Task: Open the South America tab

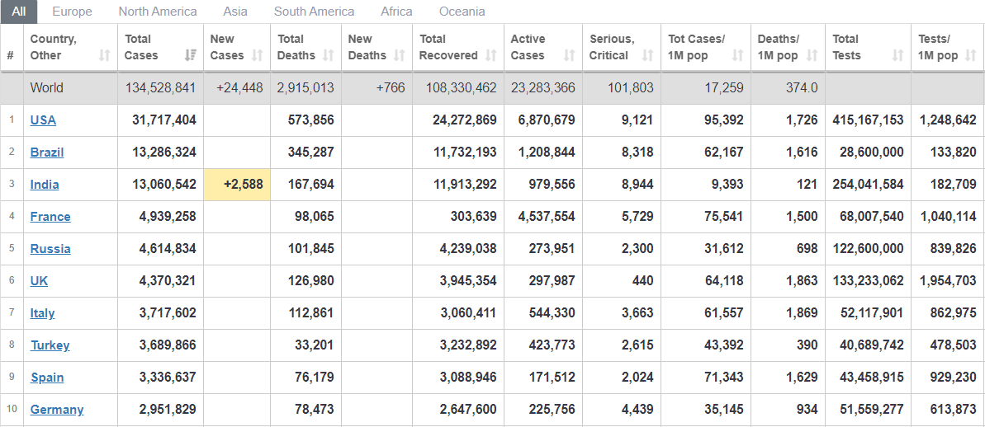Action: coord(314,12)
